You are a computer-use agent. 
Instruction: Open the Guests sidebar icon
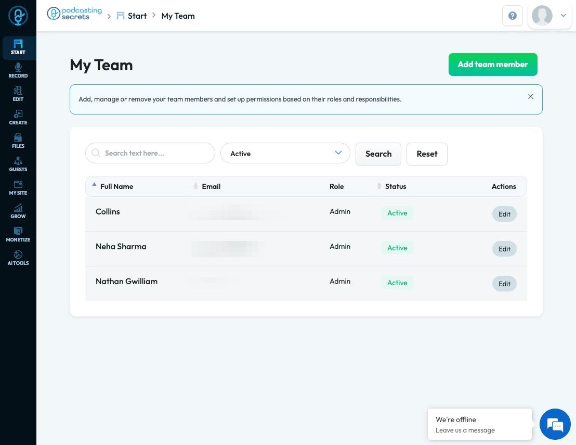click(18, 161)
